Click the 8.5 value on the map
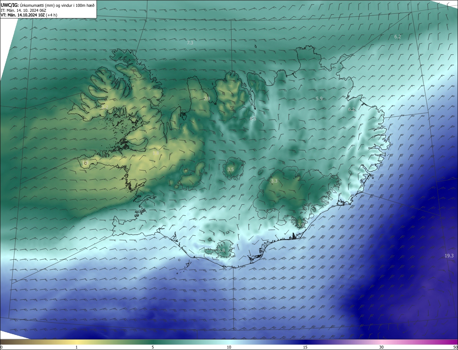 [253, 118]
